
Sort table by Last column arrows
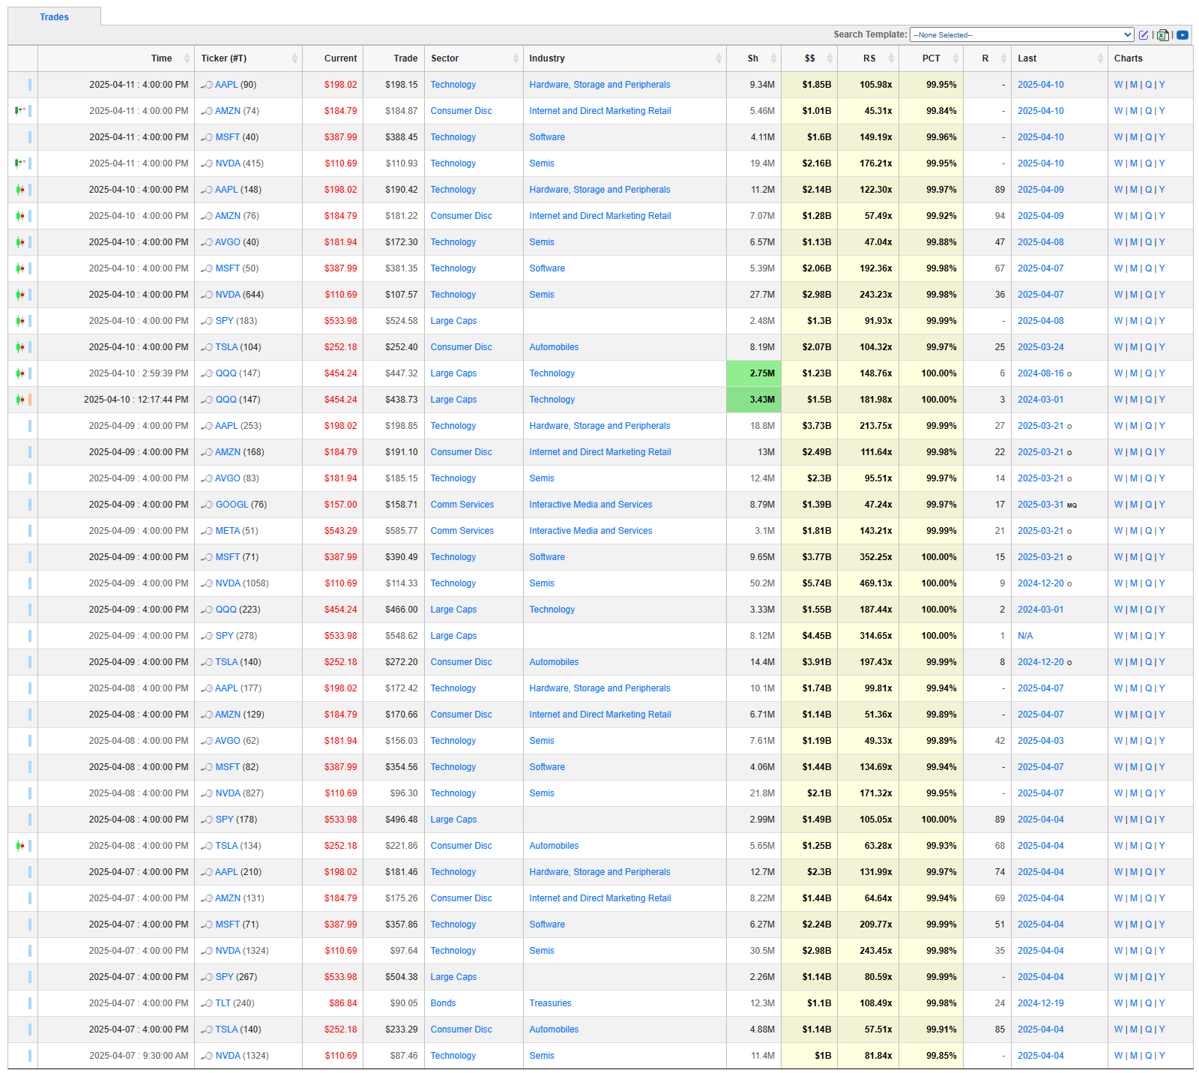[x=1100, y=58]
